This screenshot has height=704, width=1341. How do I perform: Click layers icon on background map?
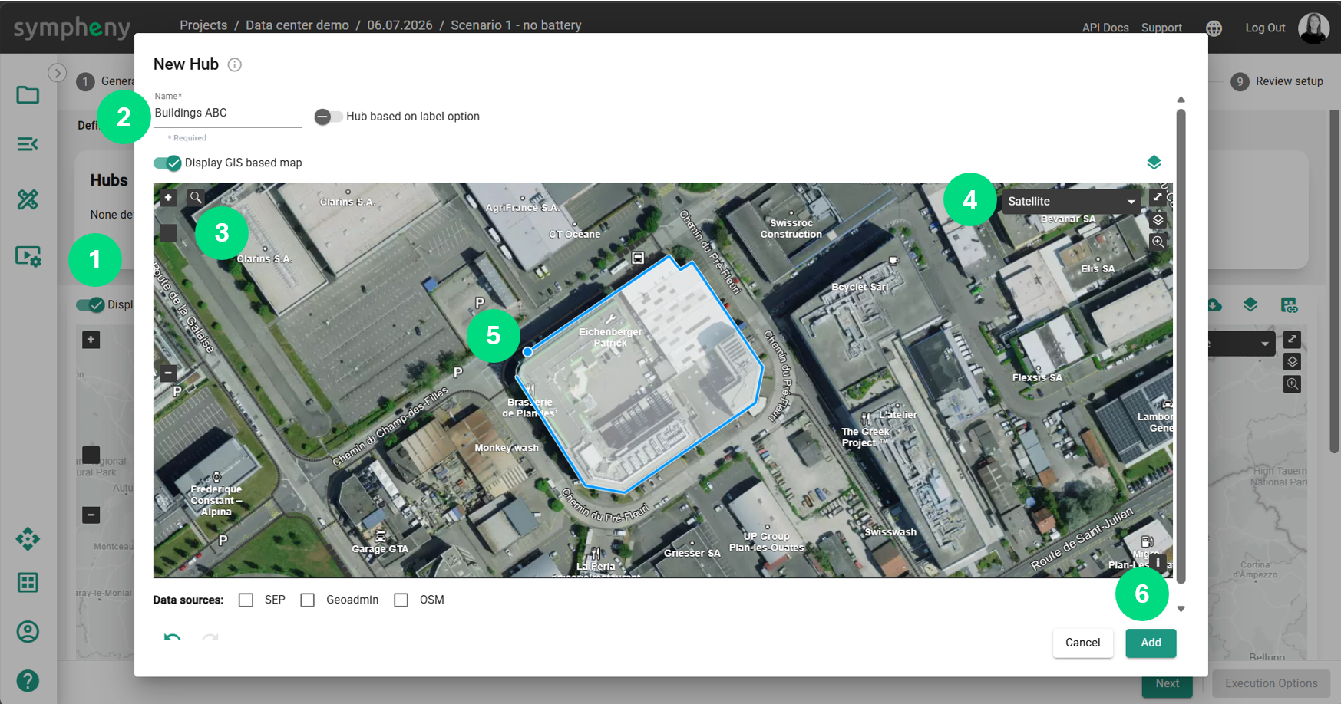1293,362
